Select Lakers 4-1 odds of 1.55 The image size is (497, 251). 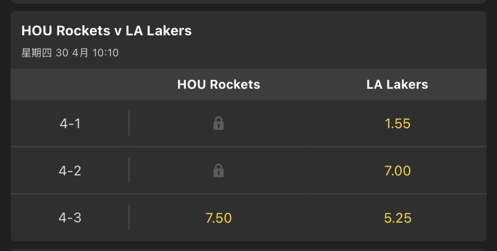(397, 123)
